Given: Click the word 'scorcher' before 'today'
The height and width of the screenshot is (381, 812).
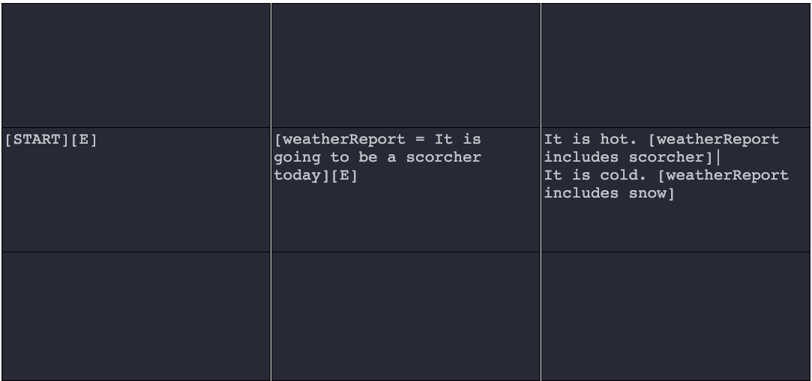Looking at the screenshot, I should 443,157.
